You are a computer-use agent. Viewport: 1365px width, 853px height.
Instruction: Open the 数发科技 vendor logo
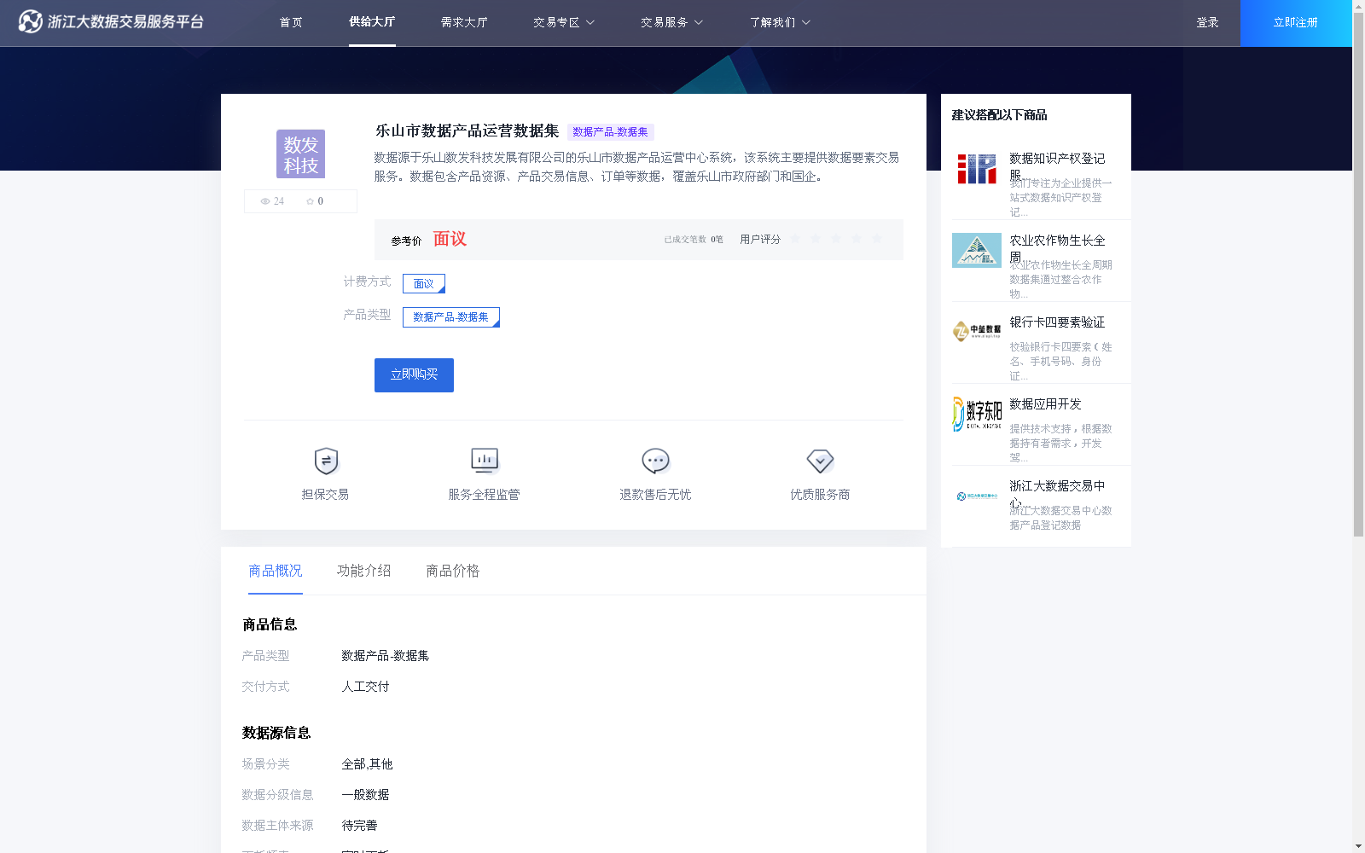point(300,154)
